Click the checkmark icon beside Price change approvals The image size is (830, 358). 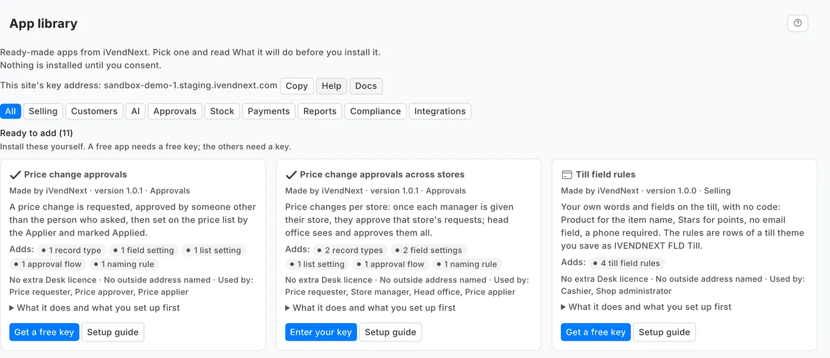click(15, 175)
